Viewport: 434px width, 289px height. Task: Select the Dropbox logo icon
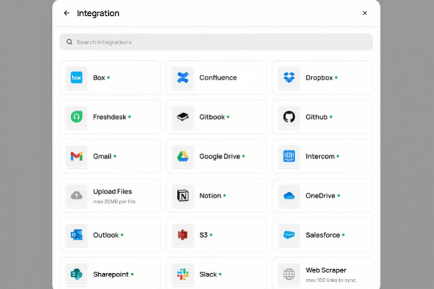(289, 77)
